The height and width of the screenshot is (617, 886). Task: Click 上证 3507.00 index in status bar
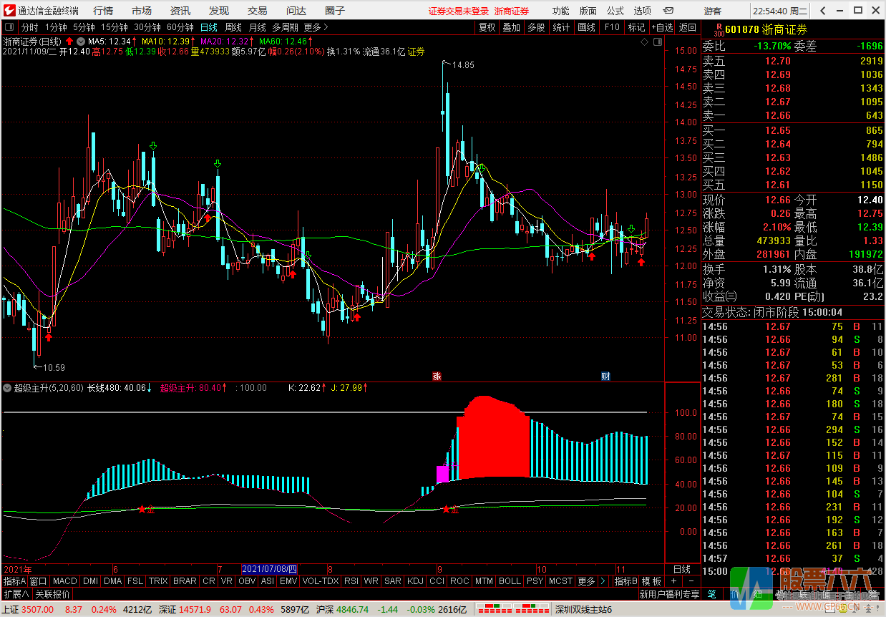coord(28,609)
